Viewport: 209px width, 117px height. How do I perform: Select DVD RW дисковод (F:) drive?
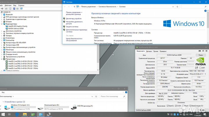pos(82,107)
